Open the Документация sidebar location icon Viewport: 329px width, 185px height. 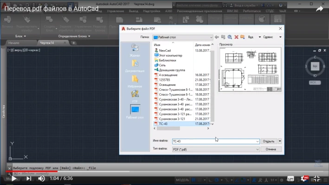tap(135, 66)
